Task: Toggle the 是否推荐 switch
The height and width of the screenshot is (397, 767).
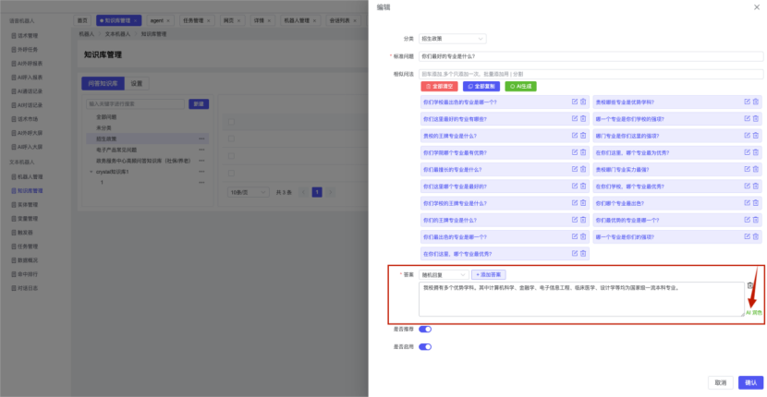Action: 426,328
